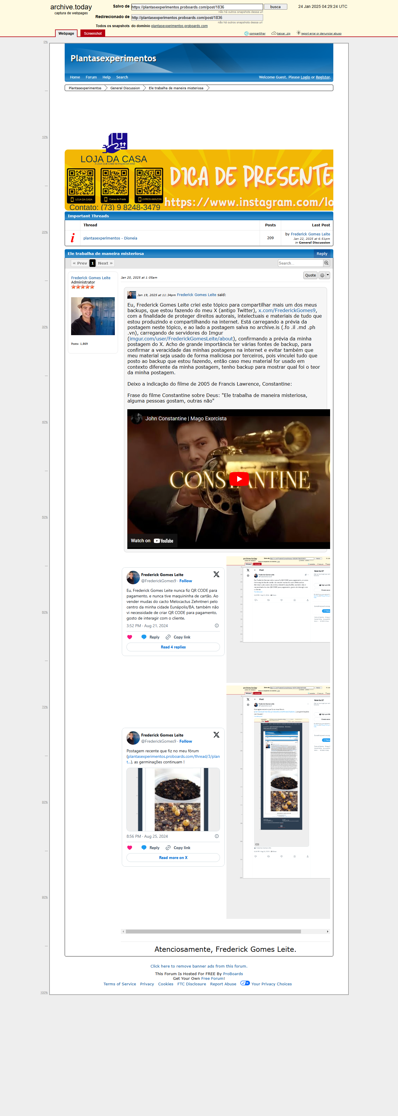Screen dimensions: 398x1116
Task: Click the scrollbar right arrow under post
Action: [x=327, y=931]
